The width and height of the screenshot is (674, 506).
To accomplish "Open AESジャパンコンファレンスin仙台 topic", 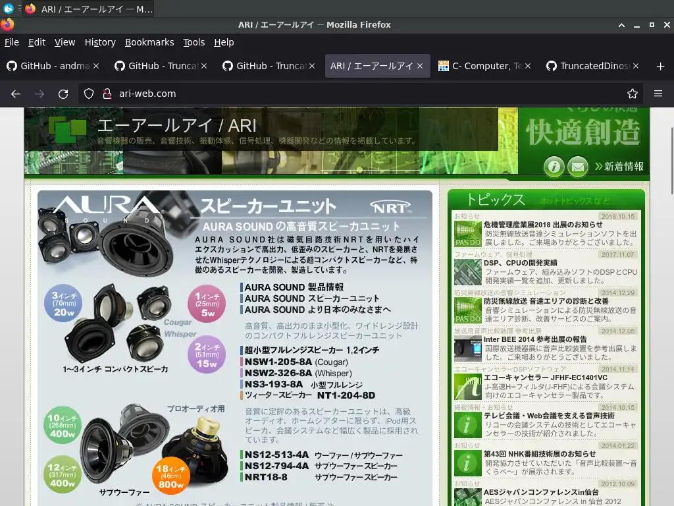I will point(541,492).
